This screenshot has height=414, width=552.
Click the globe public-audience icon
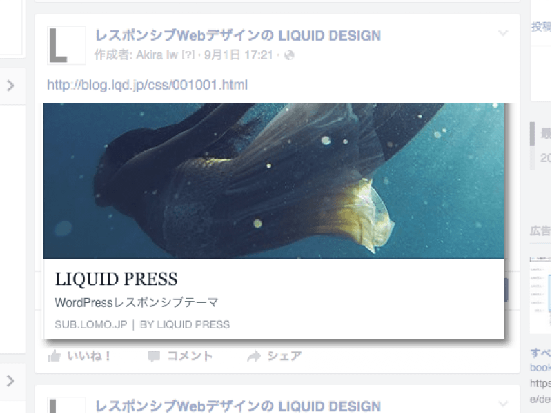pyautogui.click(x=289, y=55)
